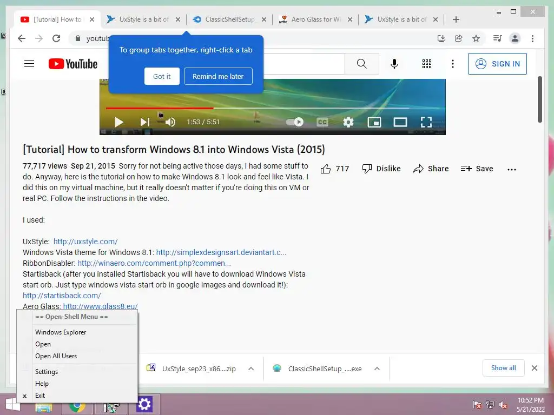Open simplexdesignsart deviantart link

click(221, 252)
